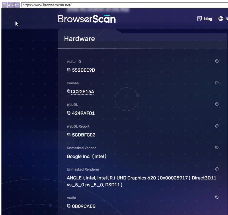Copy the WebGL hash value

[69, 113]
